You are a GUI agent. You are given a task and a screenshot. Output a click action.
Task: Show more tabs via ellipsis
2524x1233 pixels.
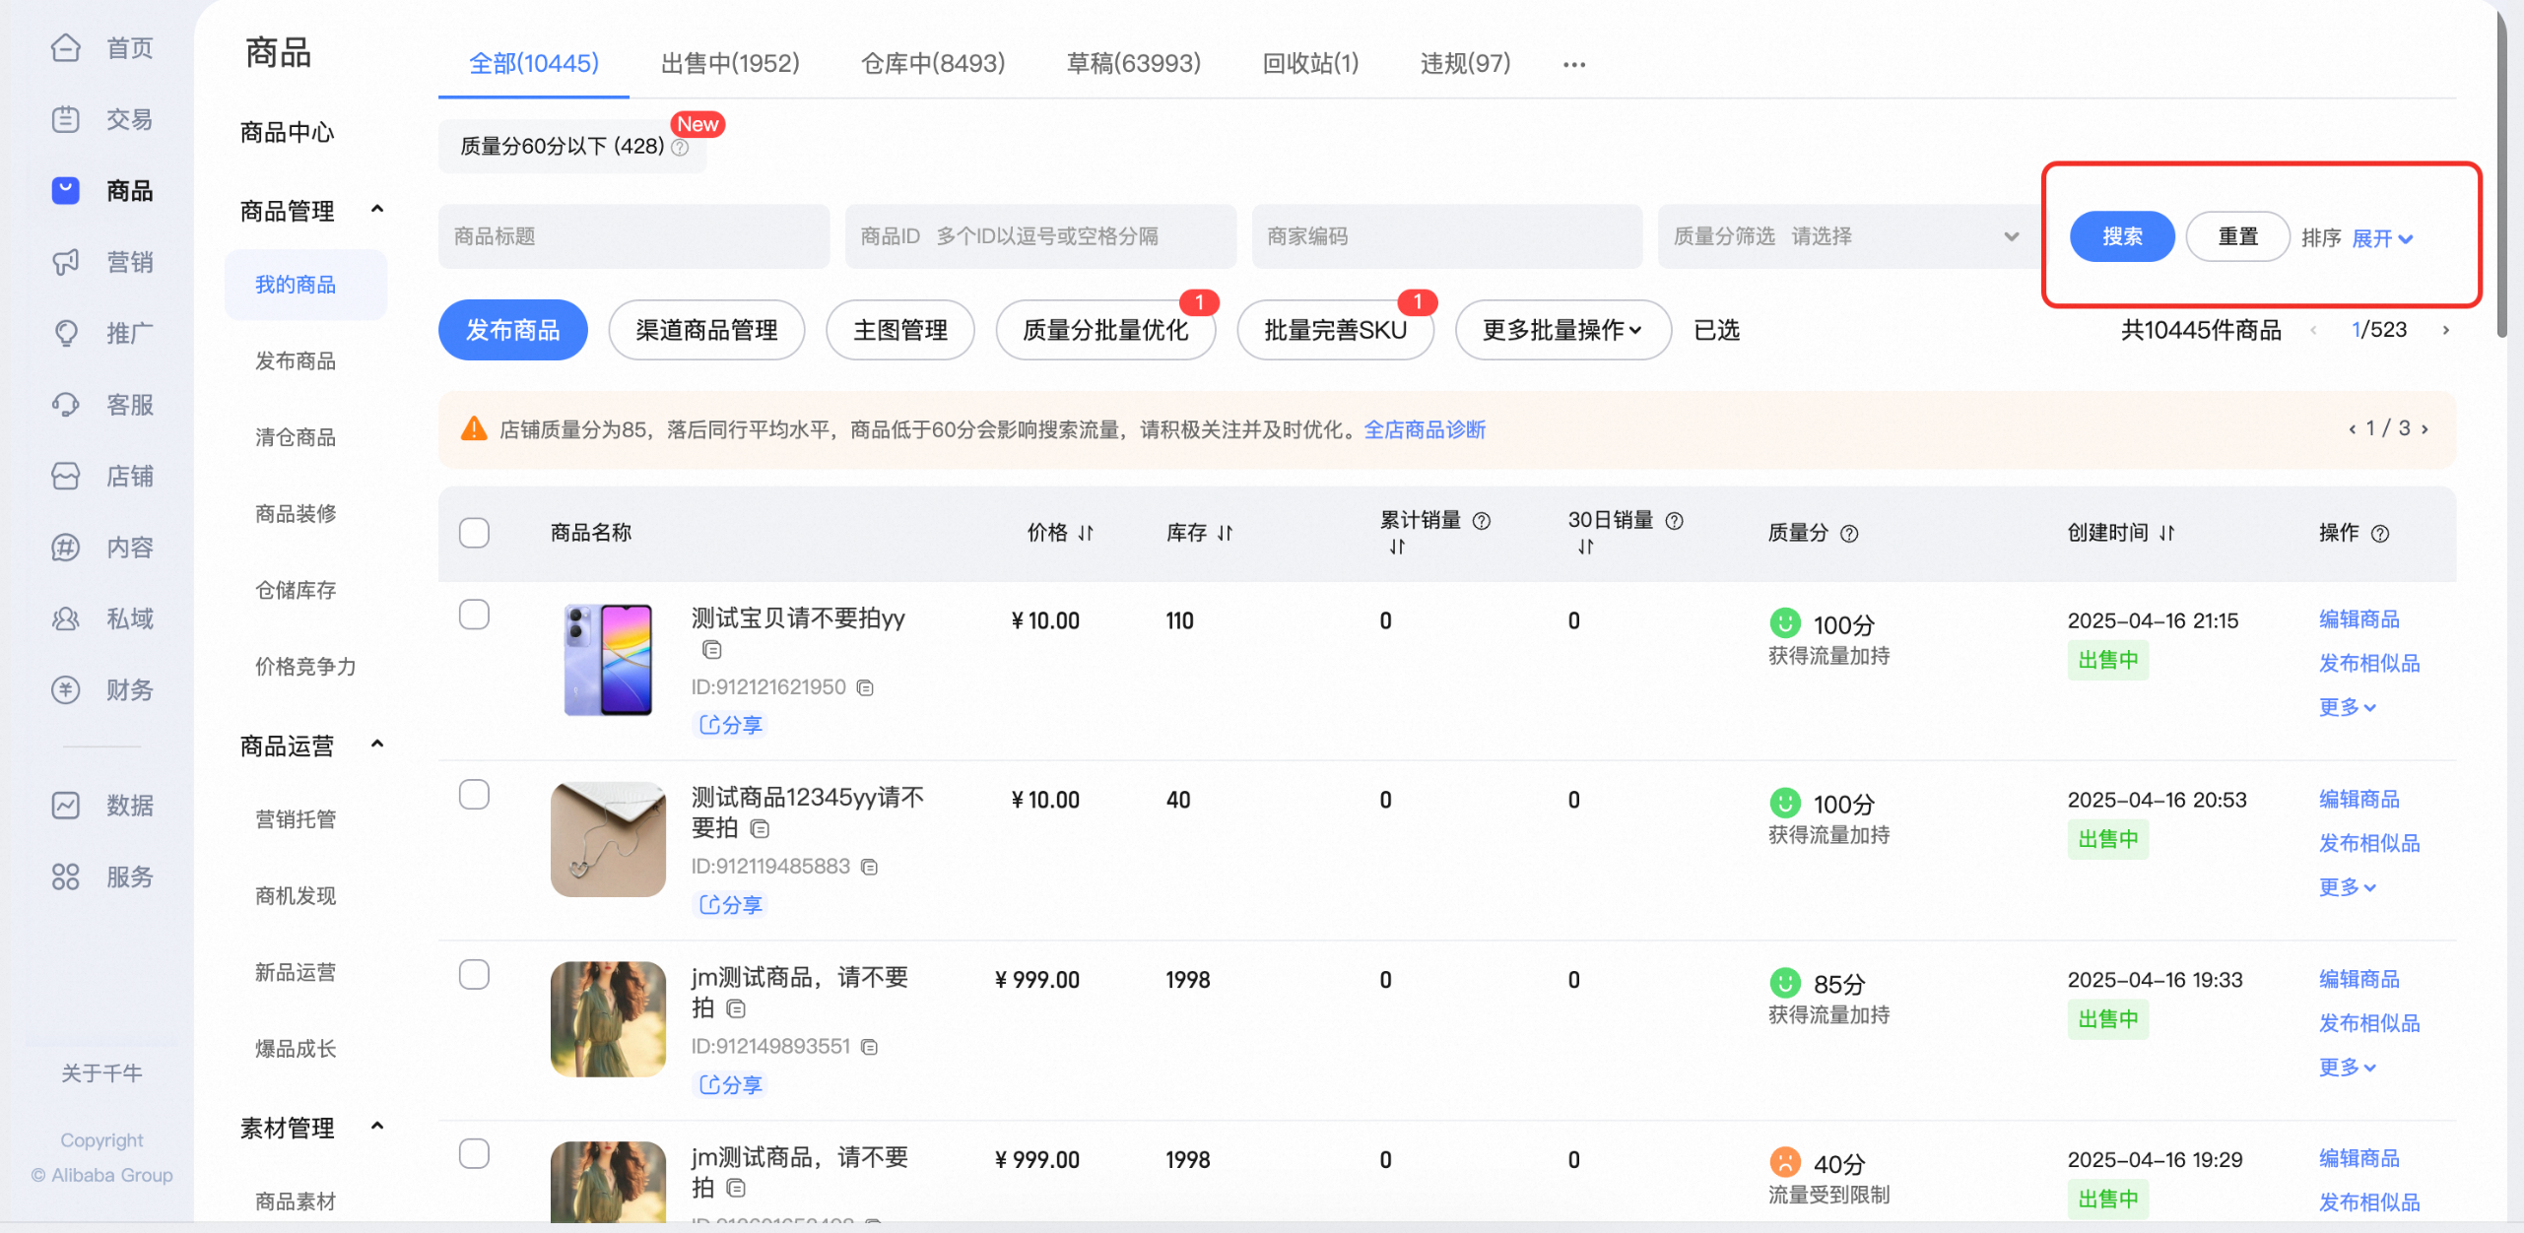1574,65
